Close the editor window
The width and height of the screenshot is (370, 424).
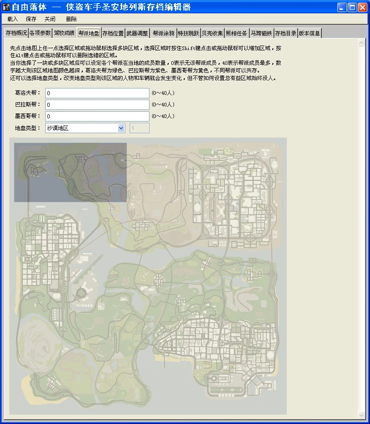point(362,7)
